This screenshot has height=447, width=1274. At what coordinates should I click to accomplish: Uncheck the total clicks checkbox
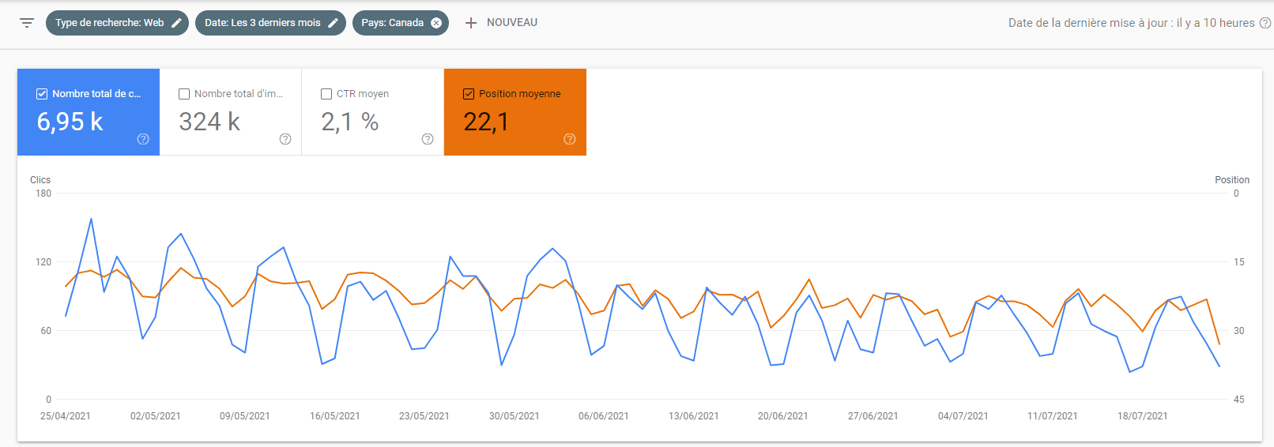[42, 94]
